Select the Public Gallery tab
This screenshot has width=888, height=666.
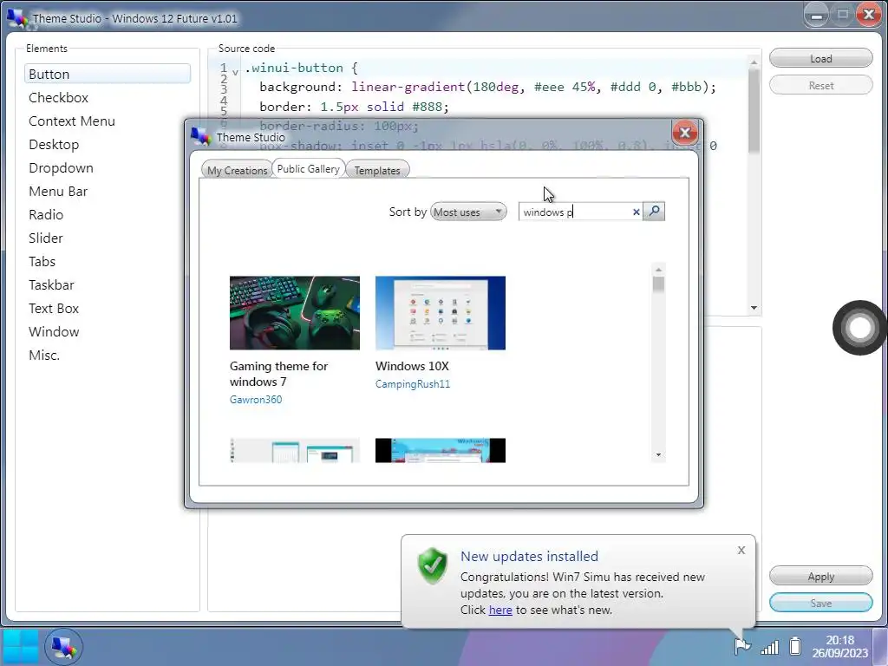[x=308, y=169]
